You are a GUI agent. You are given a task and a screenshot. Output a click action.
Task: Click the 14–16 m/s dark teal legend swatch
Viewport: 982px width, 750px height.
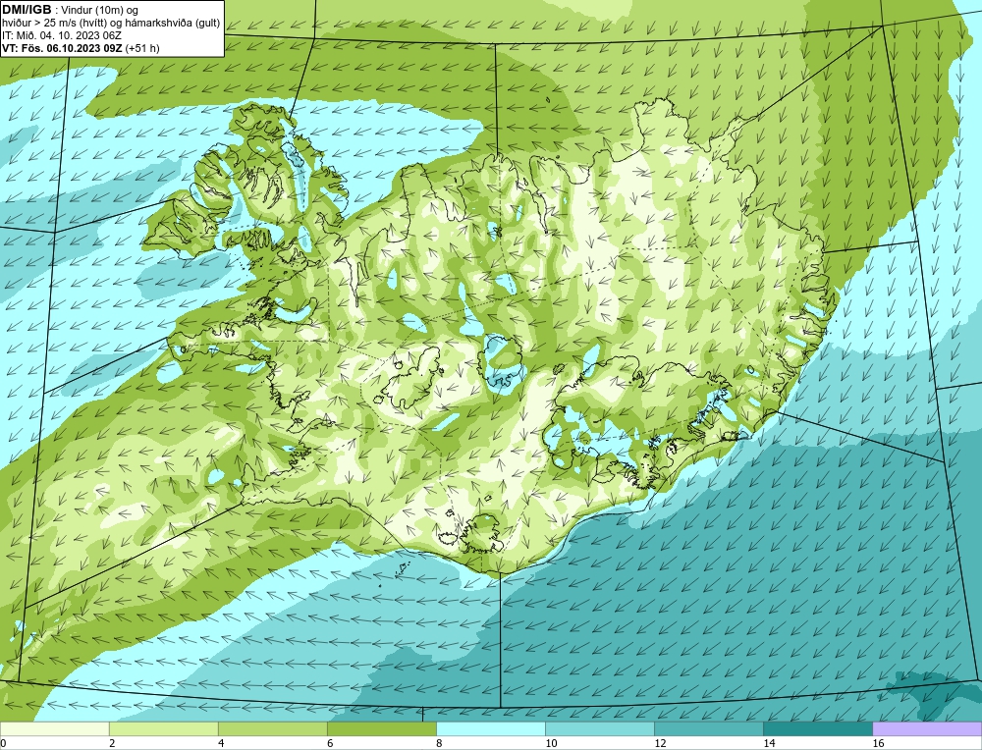pyautogui.click(x=817, y=728)
